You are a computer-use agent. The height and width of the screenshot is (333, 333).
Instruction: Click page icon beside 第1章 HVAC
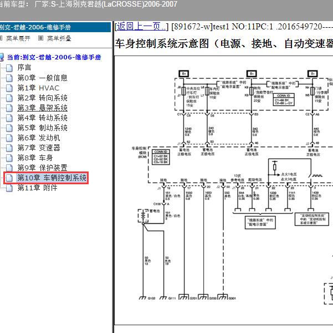[9, 88]
